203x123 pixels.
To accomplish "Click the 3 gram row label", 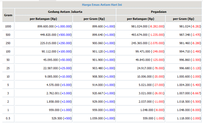I will click(8, 93).
